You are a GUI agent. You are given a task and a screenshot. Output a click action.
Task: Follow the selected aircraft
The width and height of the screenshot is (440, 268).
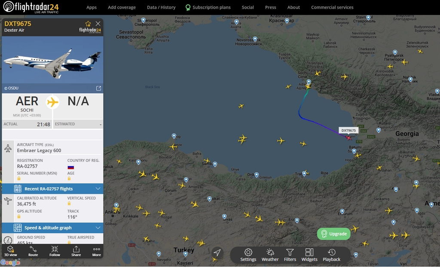[x=55, y=251]
